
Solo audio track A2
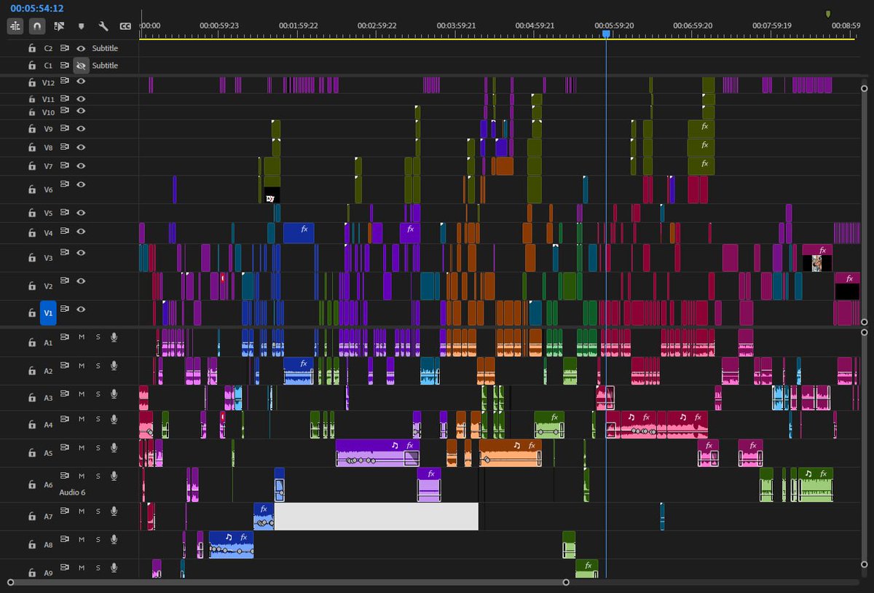(98, 365)
